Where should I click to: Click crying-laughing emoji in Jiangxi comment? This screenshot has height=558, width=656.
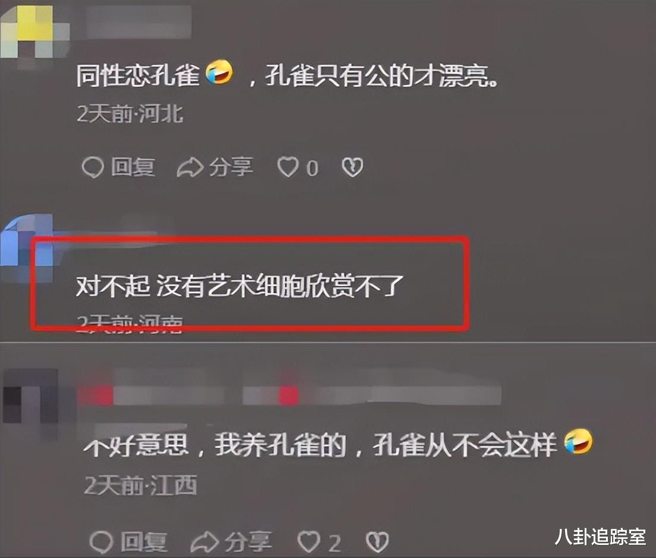(x=578, y=443)
